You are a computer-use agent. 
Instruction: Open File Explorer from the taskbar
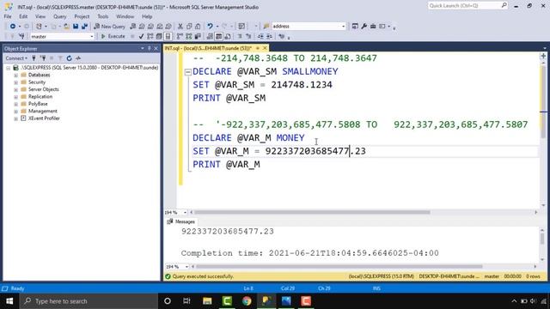(207, 301)
